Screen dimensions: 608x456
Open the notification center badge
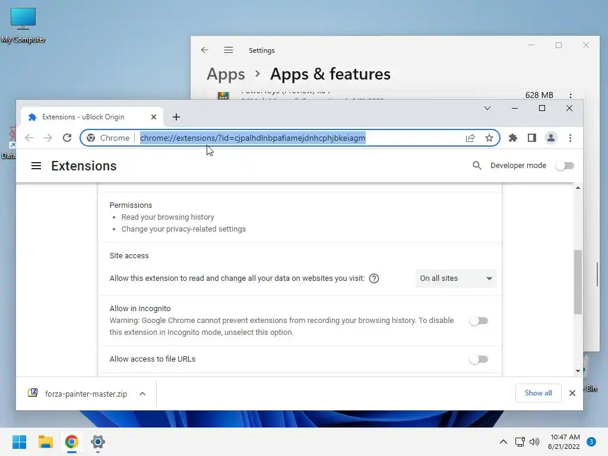(x=591, y=442)
